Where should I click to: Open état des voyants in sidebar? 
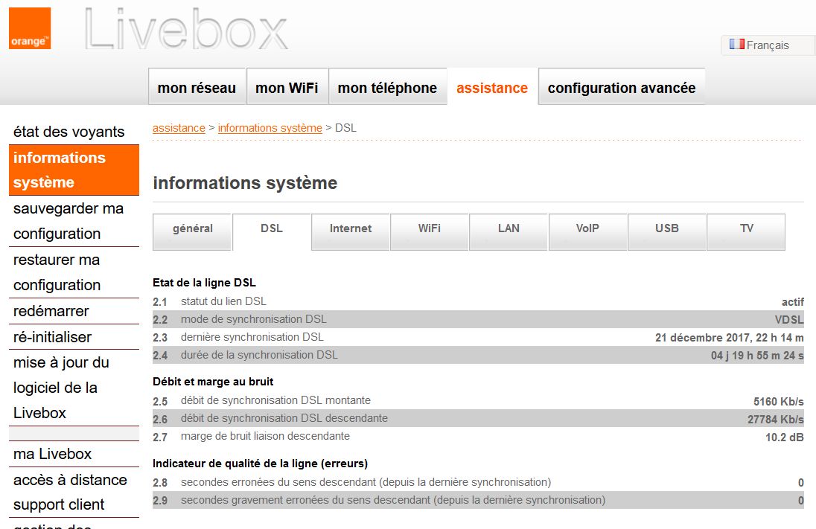(68, 132)
